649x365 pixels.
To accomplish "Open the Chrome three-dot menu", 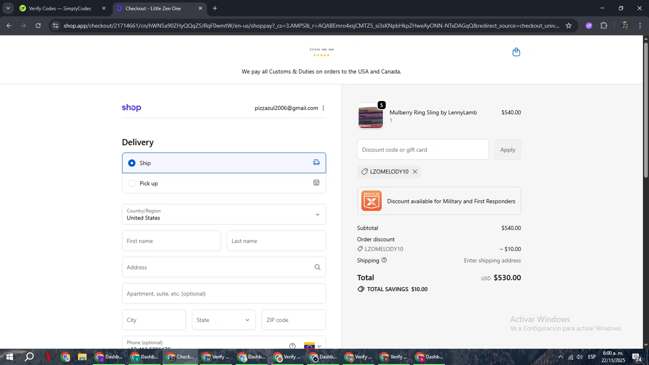I will 640,26.
